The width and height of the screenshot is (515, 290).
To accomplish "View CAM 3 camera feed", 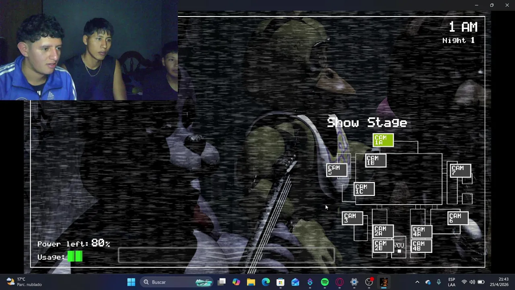I will pos(352,218).
